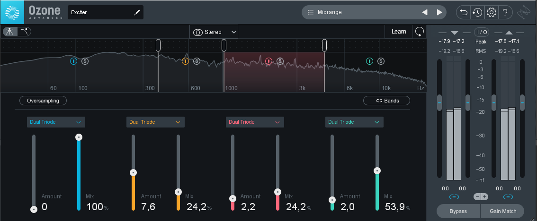Go to the next preset arrow
Image resolution: width=537 pixels, height=221 pixels.
(439, 12)
